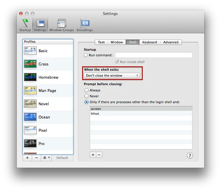Viewport: 221px width, 191px height.
Task: Switch to the Text tab
Action: [x=101, y=42]
